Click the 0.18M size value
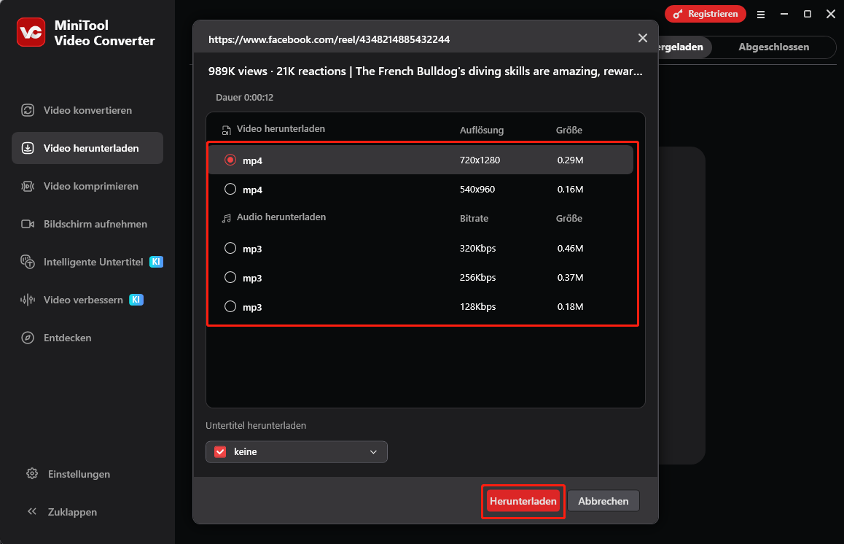This screenshot has height=544, width=844. click(x=570, y=306)
